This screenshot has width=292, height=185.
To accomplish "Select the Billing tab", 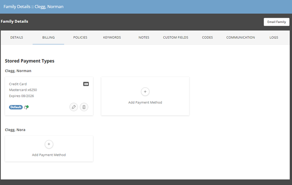I will point(48,37).
